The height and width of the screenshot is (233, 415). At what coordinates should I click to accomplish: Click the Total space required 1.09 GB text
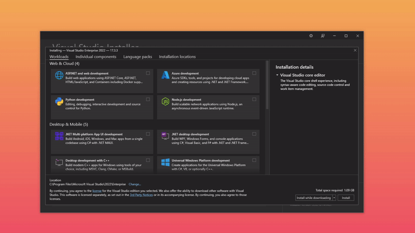coord(335,190)
